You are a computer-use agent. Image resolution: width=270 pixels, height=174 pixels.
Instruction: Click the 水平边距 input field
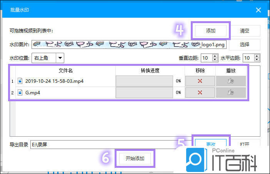click(x=248, y=58)
